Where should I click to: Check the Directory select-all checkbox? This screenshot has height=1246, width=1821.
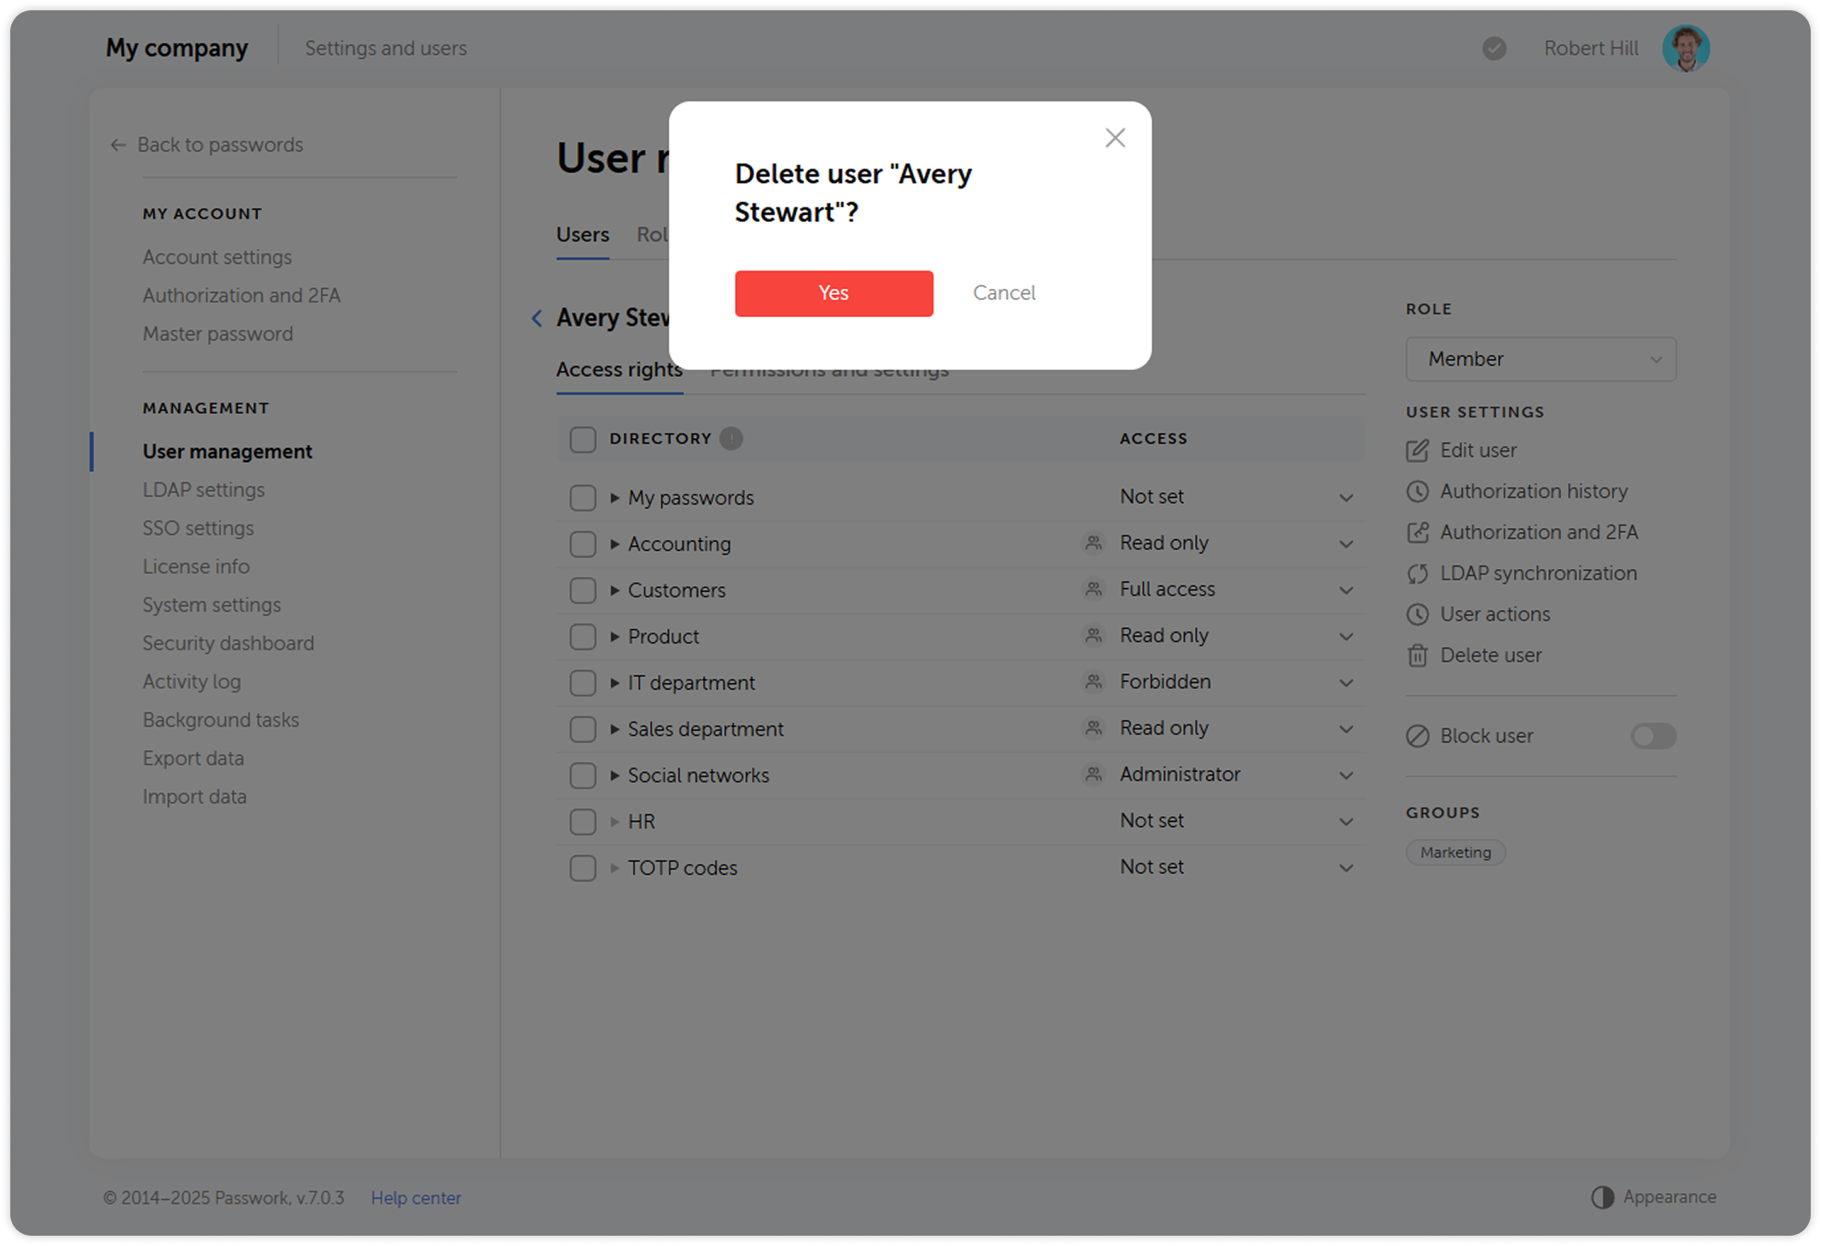583,440
